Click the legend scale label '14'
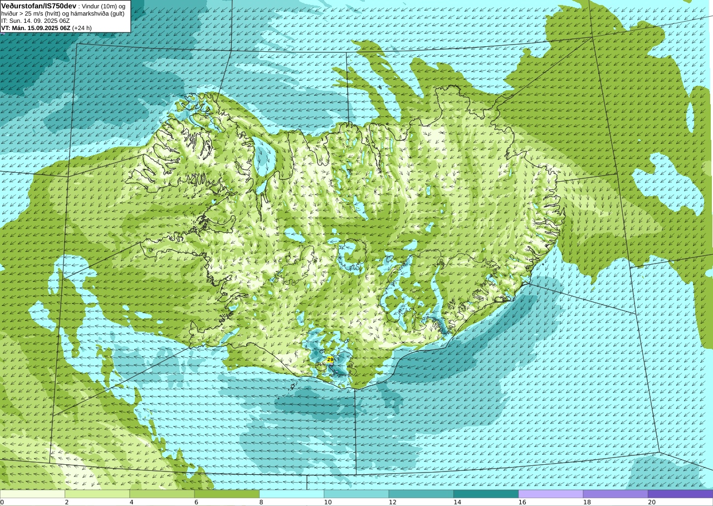The width and height of the screenshot is (713, 506). [457, 502]
